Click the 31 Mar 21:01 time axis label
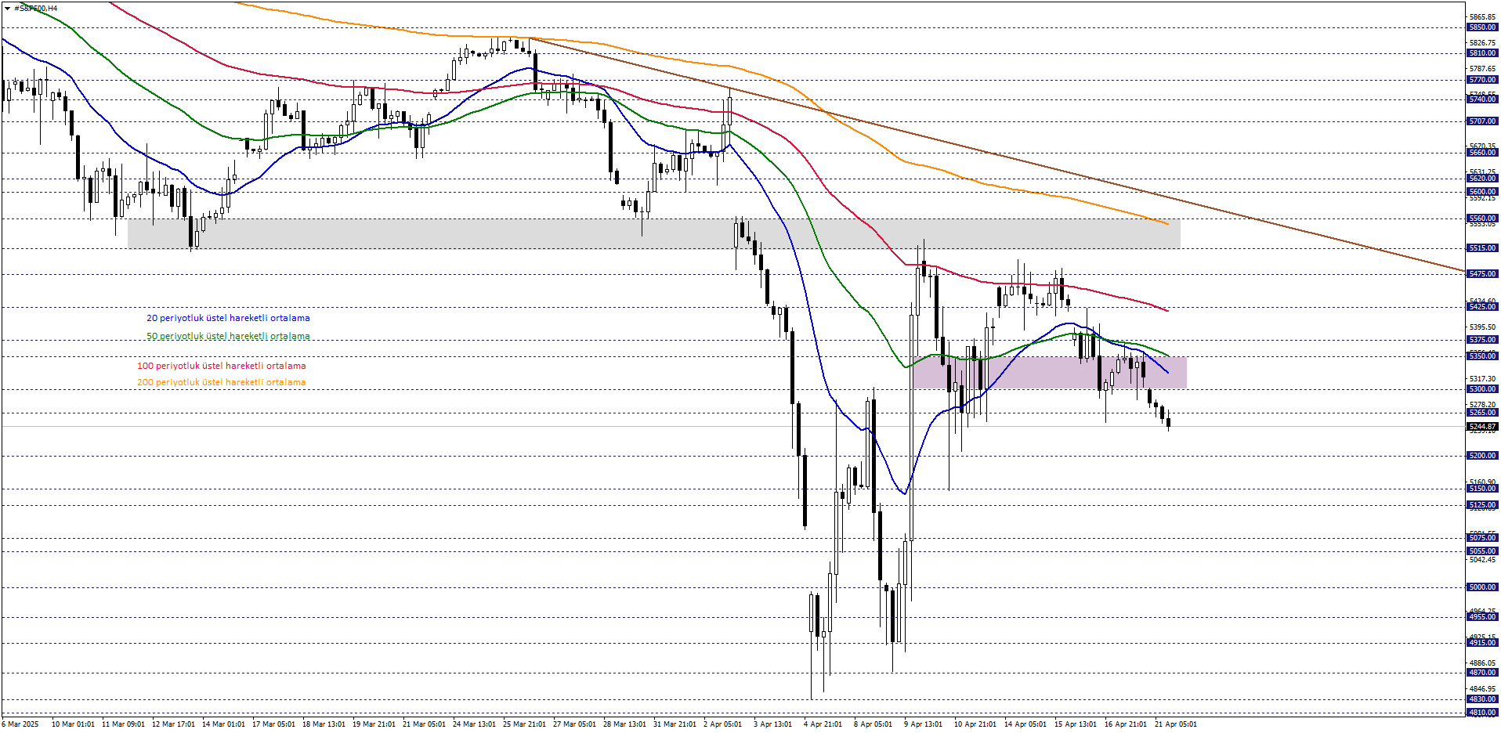This screenshot has width=1501, height=733. (x=675, y=724)
